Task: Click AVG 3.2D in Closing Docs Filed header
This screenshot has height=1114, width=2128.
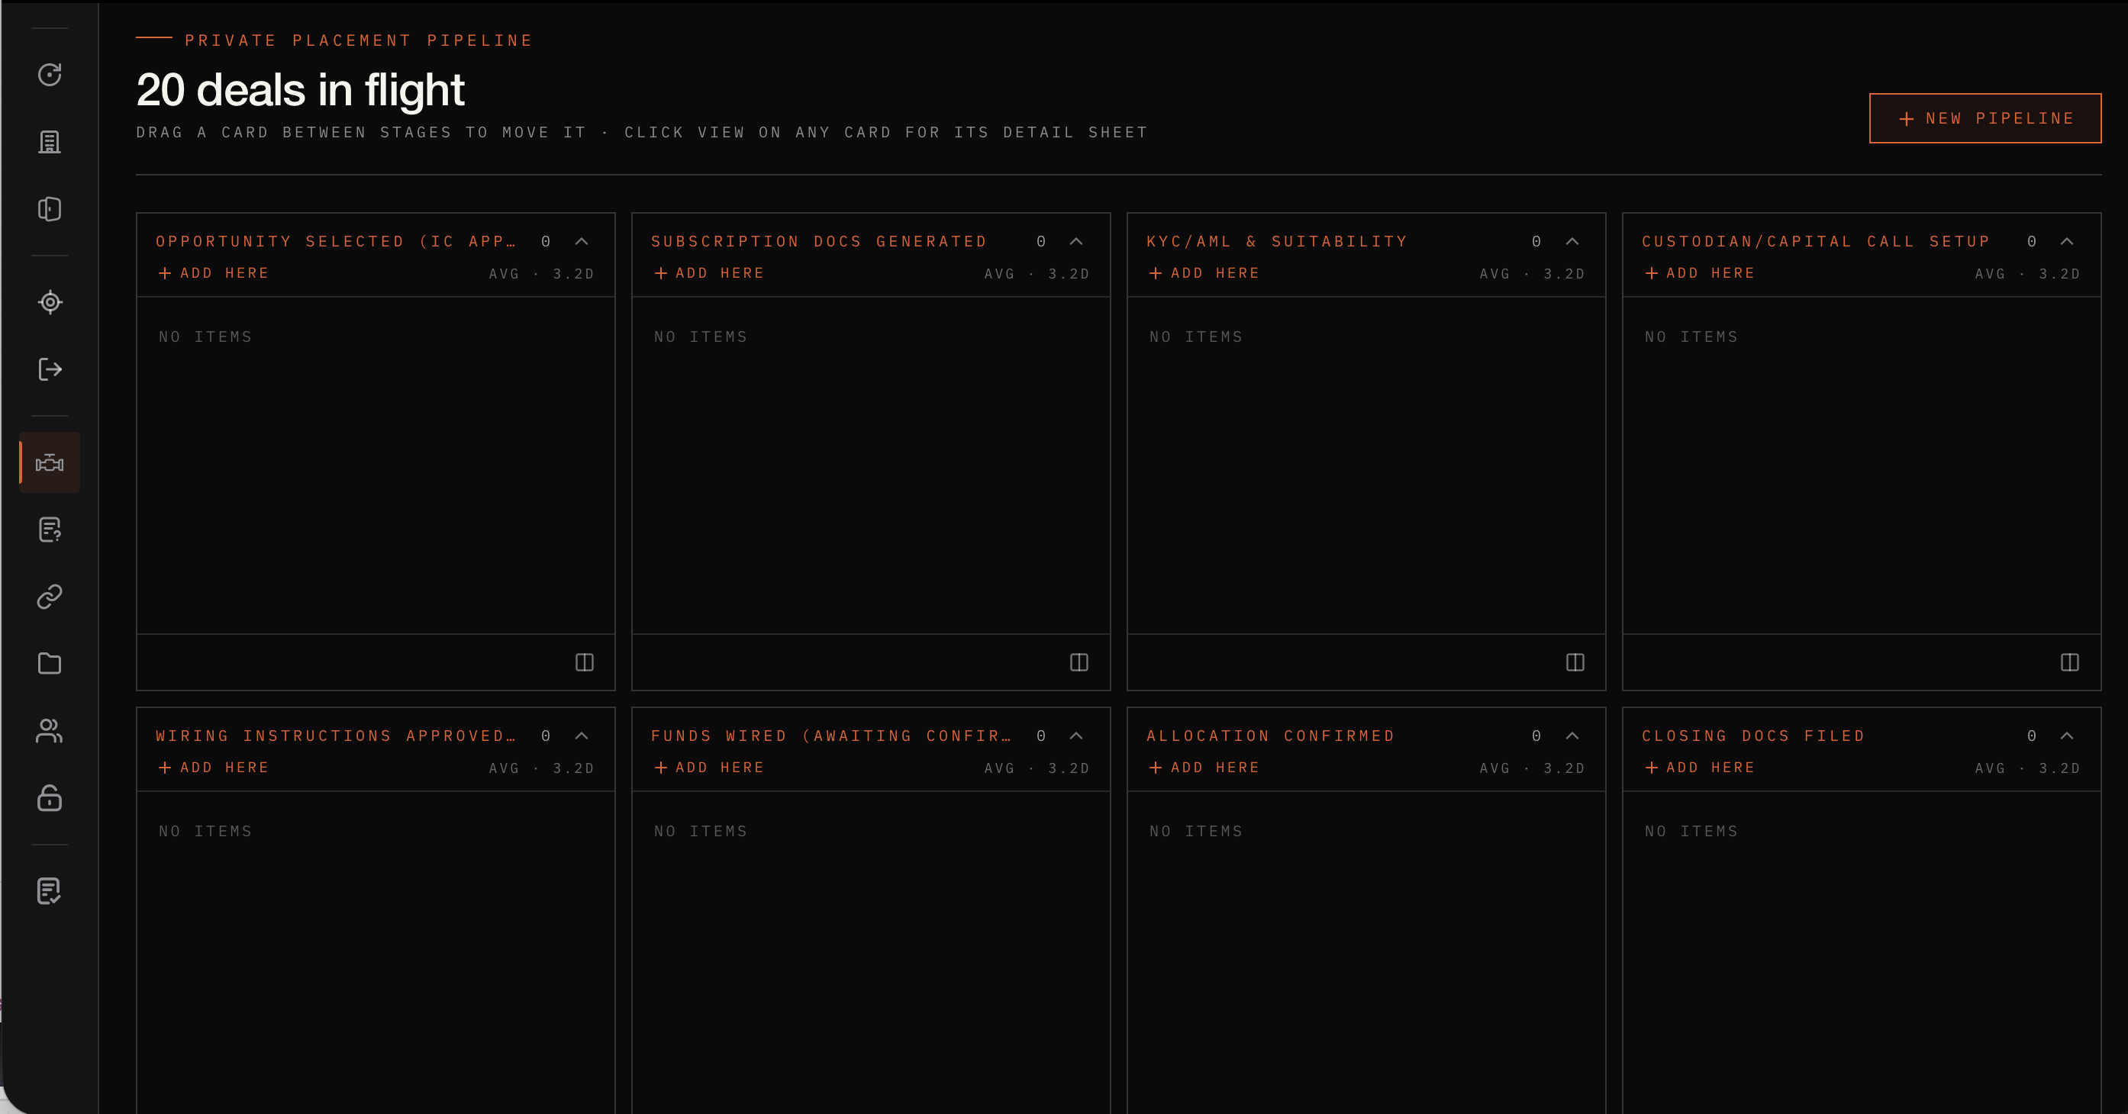Action: click(x=2027, y=769)
